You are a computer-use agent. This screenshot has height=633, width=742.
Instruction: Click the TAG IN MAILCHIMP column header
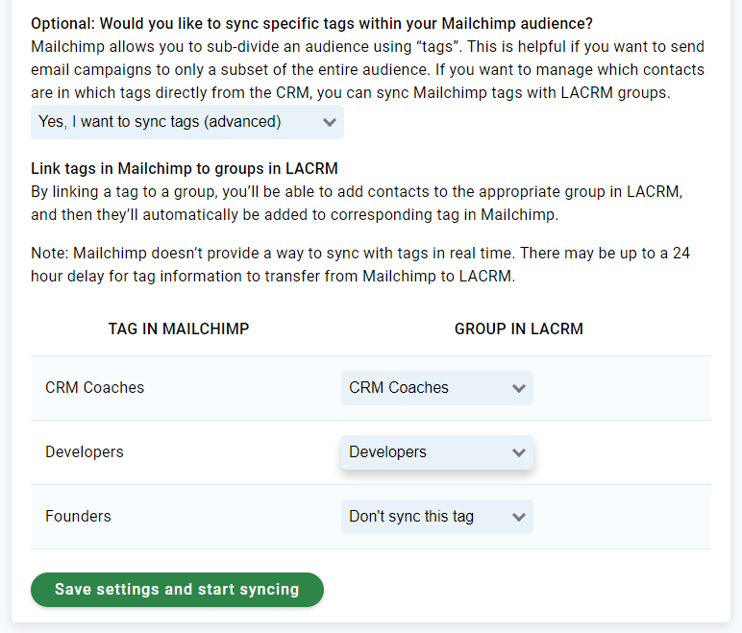point(179,329)
